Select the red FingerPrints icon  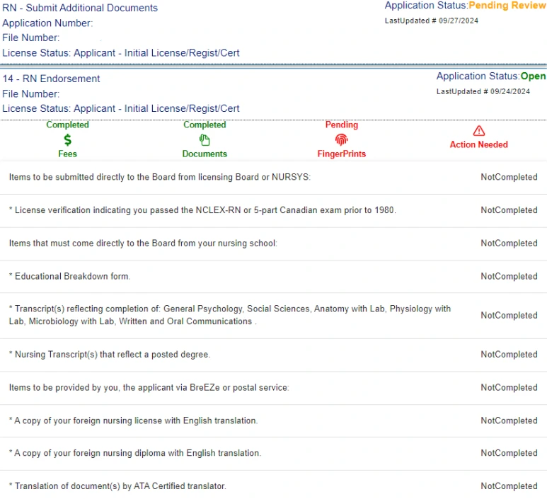342,139
